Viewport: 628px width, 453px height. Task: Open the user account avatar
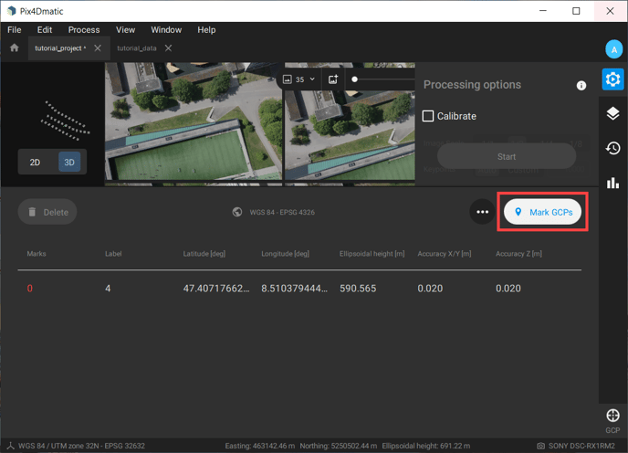pyautogui.click(x=613, y=49)
